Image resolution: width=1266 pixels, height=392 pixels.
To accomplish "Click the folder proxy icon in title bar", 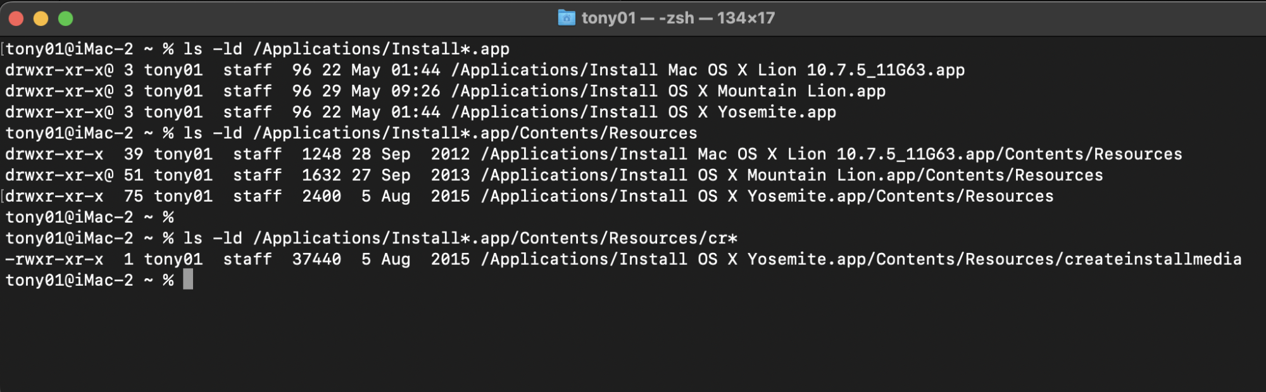I will tap(566, 18).
